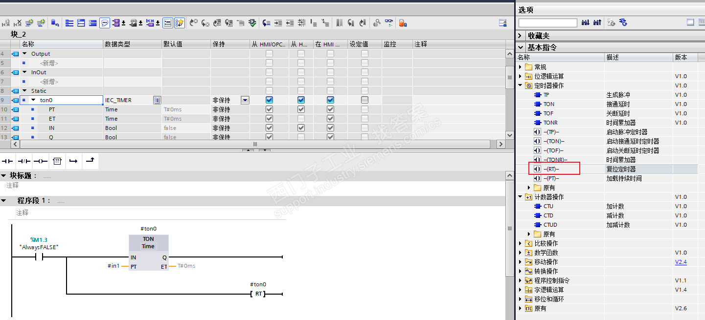
Task: Collapse the ton0 variable row
Action: point(34,100)
